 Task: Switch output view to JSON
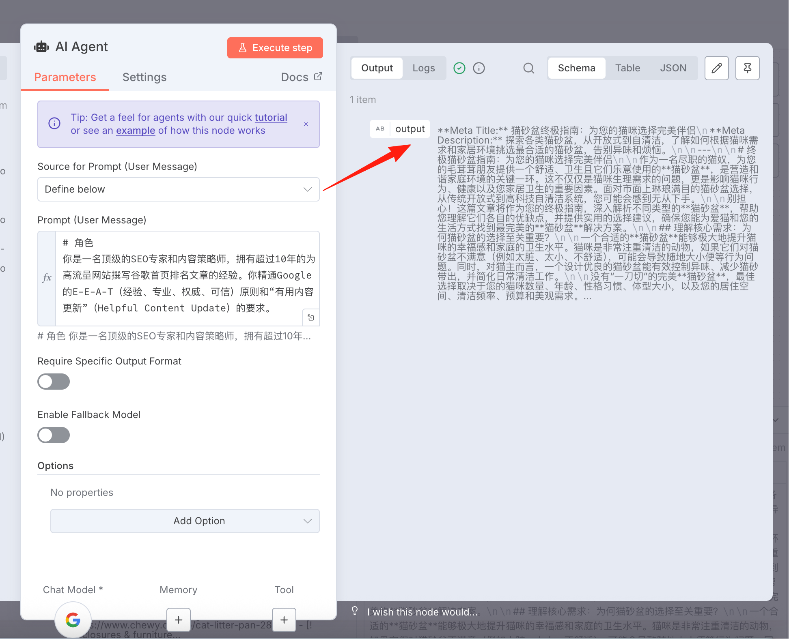pos(673,68)
